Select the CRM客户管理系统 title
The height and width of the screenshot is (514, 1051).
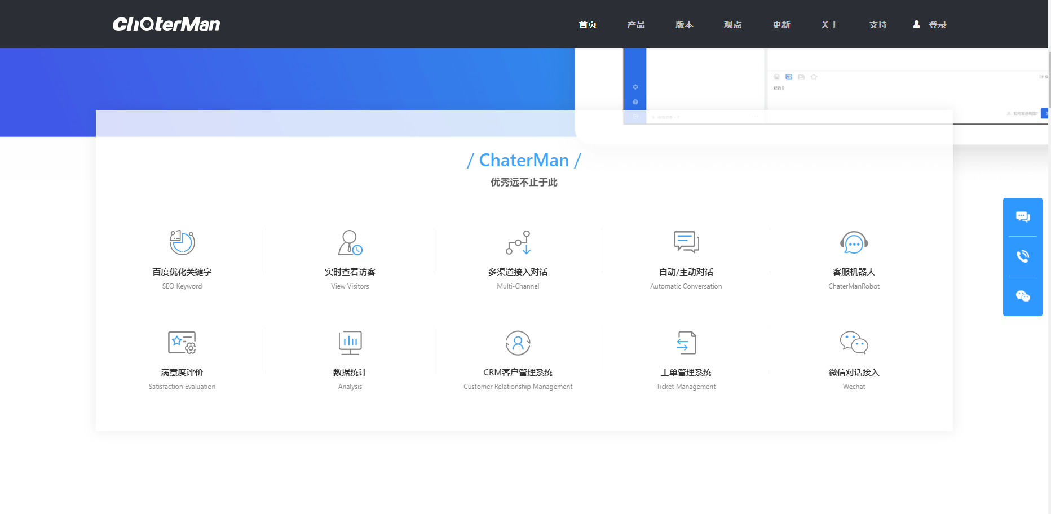pyautogui.click(x=518, y=373)
